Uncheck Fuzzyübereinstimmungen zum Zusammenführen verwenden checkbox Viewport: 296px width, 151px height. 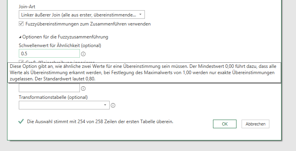point(21,24)
